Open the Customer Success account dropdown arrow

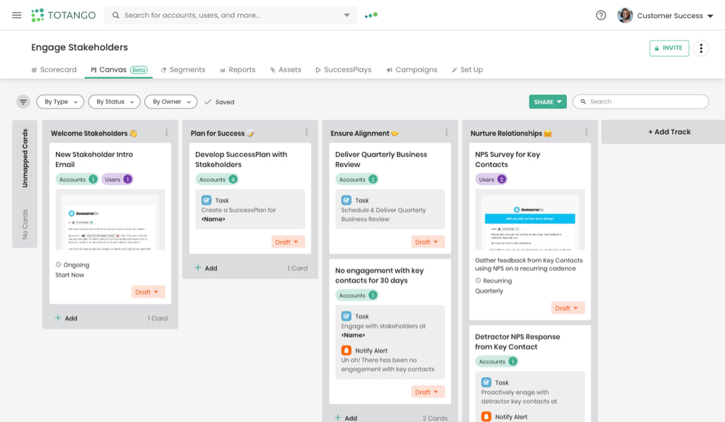point(710,16)
